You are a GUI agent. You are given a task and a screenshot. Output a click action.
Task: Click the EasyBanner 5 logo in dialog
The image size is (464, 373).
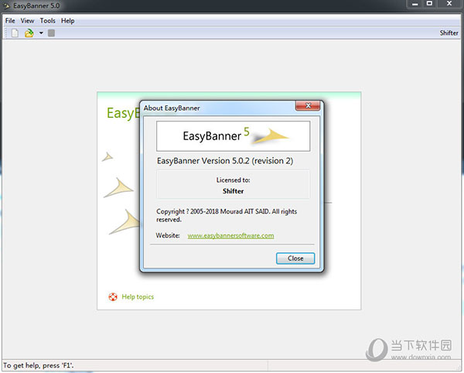233,136
